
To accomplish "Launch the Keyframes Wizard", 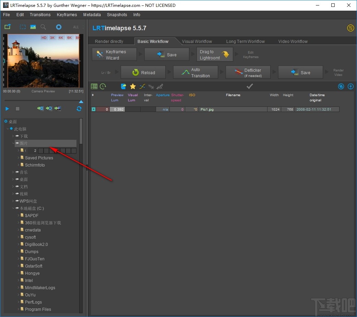I will pyautogui.click(x=114, y=55).
